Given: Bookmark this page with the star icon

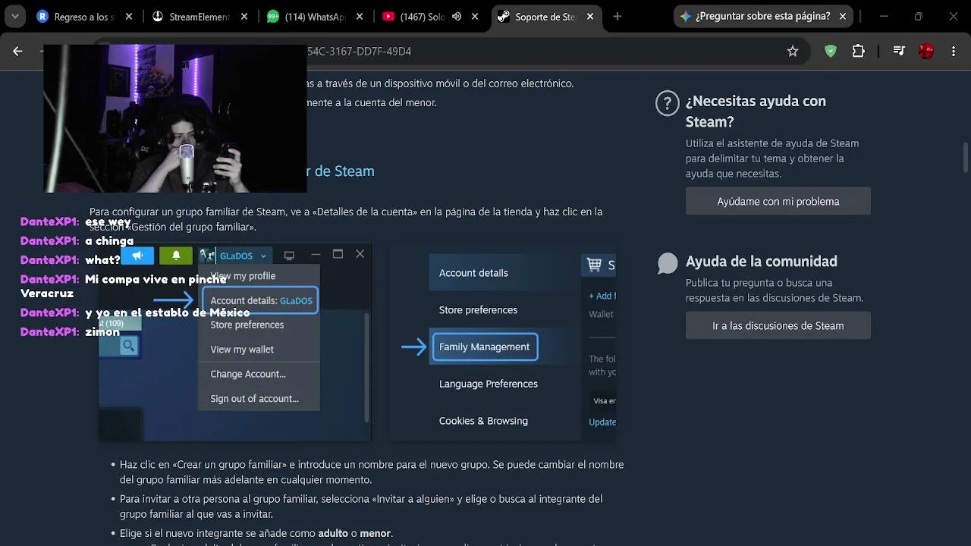Looking at the screenshot, I should (793, 51).
